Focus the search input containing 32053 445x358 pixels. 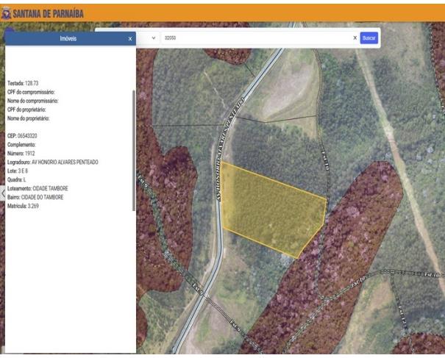click(257, 37)
